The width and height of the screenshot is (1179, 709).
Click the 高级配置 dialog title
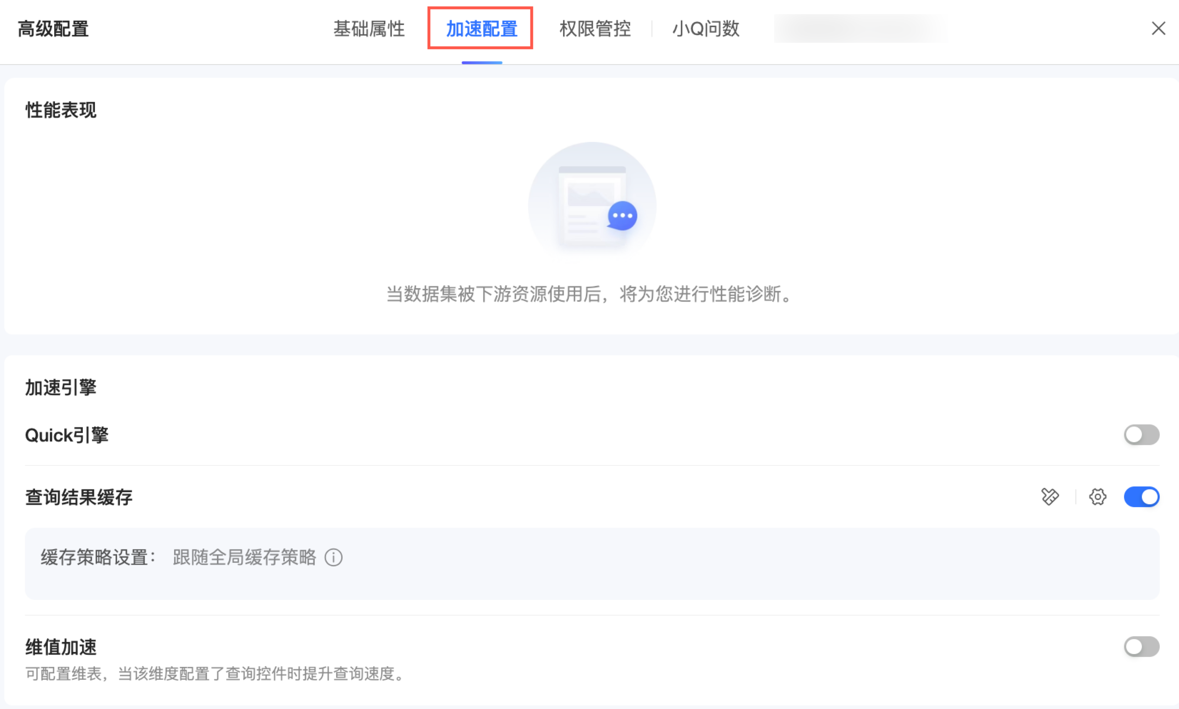coord(53,29)
